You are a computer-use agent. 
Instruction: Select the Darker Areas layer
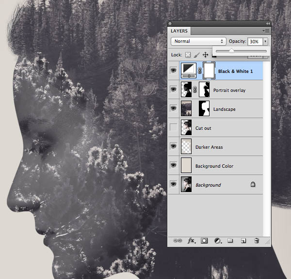(x=215, y=147)
